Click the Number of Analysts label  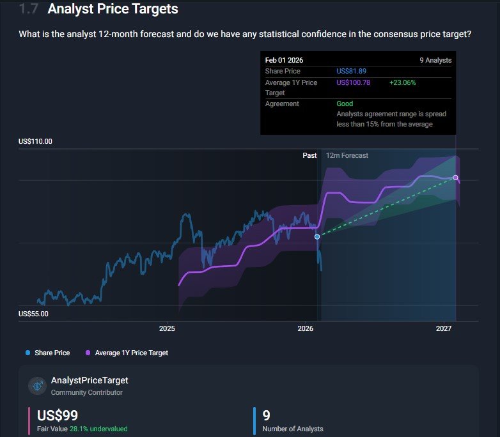(x=293, y=429)
